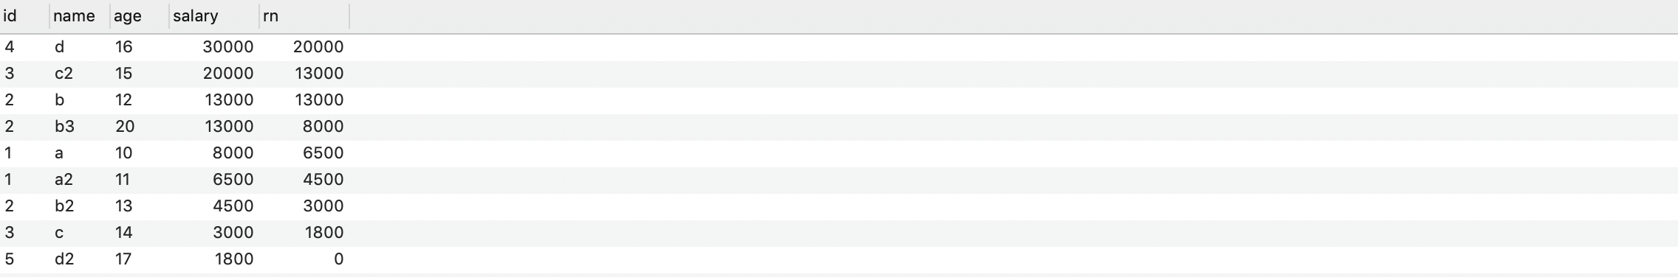Select the name cell a2
Screen dimensions: 1678x277
(80, 180)
